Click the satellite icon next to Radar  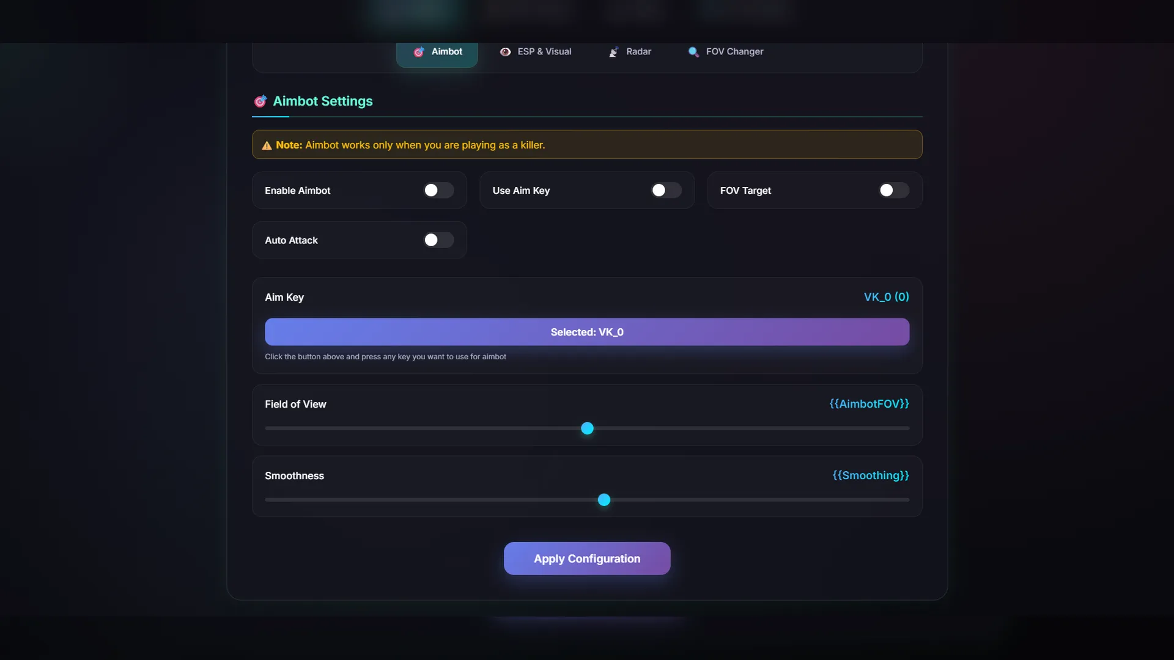(x=614, y=52)
